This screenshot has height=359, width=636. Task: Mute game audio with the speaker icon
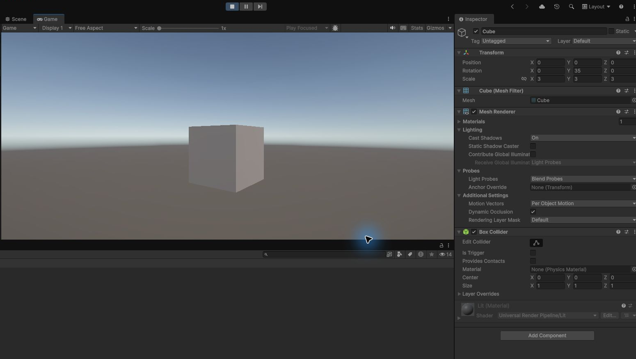tap(393, 28)
